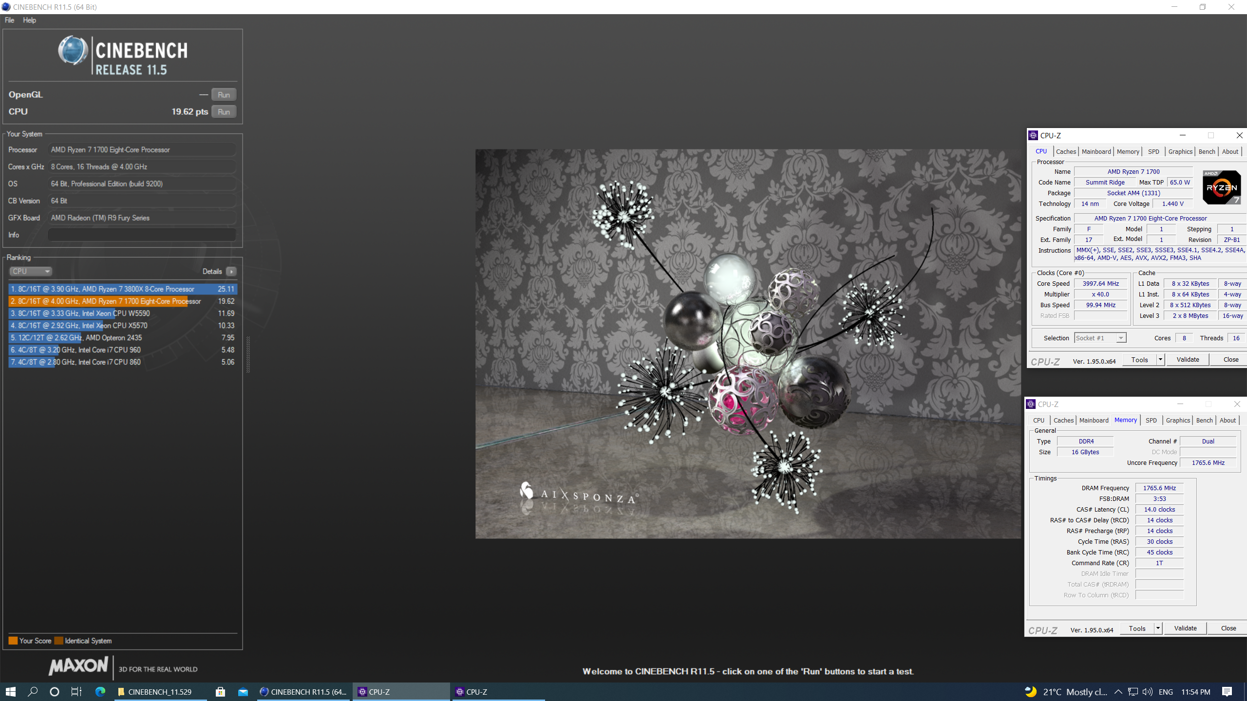Screen dimensions: 1247x701
Task: Click Validate in lower CPU-Z window
Action: pyautogui.click(x=1185, y=628)
